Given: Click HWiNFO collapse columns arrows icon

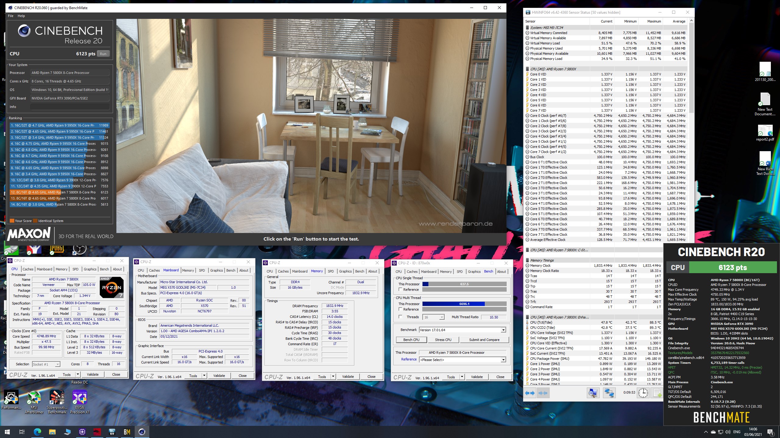Looking at the screenshot, I should (x=543, y=393).
